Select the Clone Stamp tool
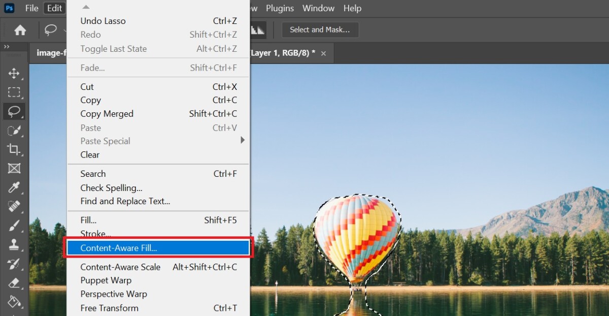The image size is (609, 316). coord(14,244)
